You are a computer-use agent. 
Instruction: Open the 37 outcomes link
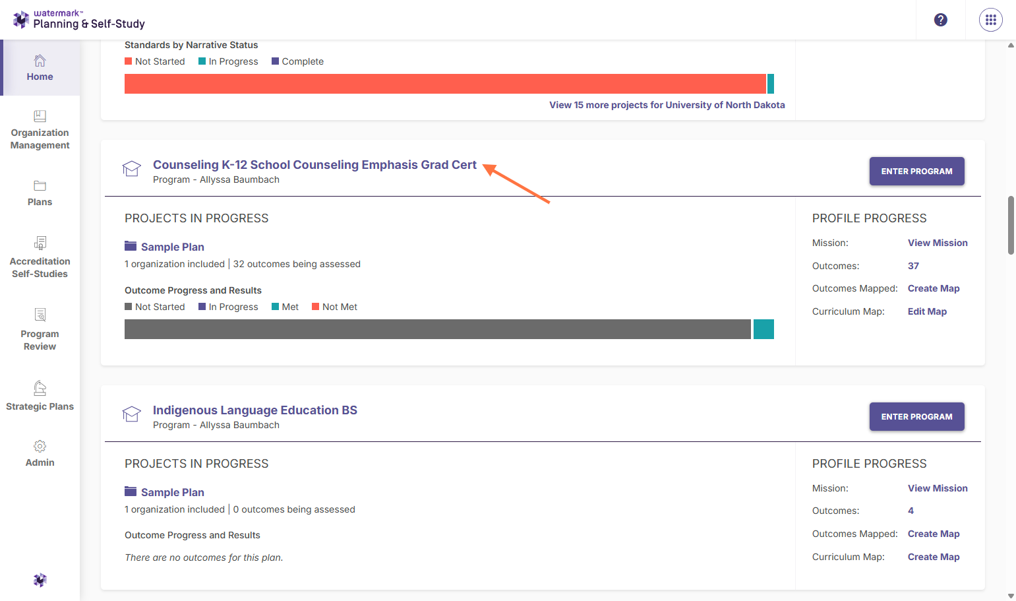tap(913, 266)
